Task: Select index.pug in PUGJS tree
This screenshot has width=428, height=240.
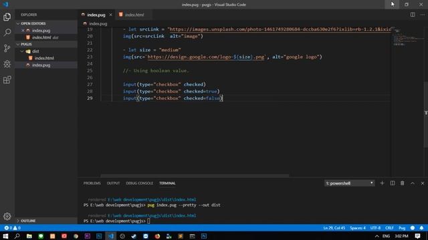Action: click(x=46, y=65)
